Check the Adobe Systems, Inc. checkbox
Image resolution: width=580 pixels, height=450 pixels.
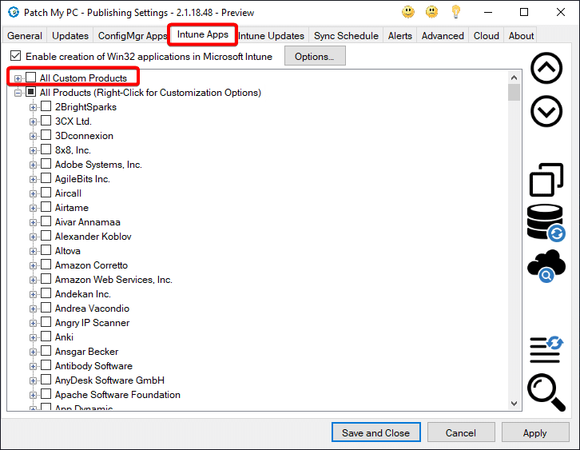click(46, 165)
